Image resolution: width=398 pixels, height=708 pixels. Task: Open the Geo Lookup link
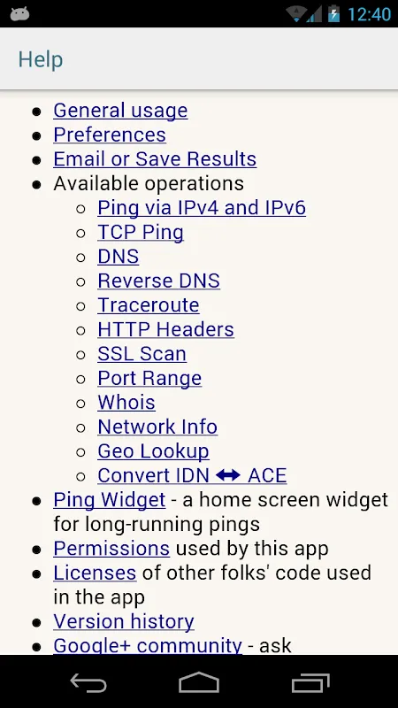(x=153, y=451)
